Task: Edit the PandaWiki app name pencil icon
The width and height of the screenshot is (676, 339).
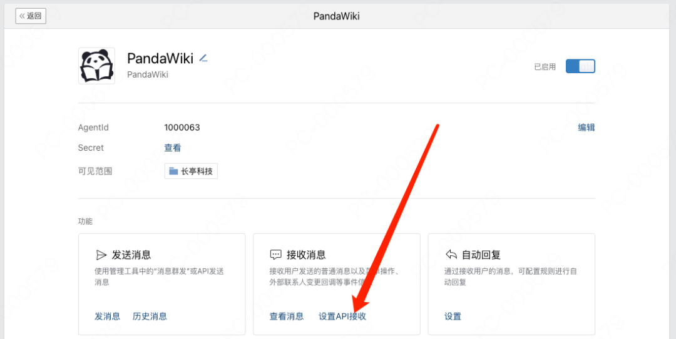Action: coord(203,58)
